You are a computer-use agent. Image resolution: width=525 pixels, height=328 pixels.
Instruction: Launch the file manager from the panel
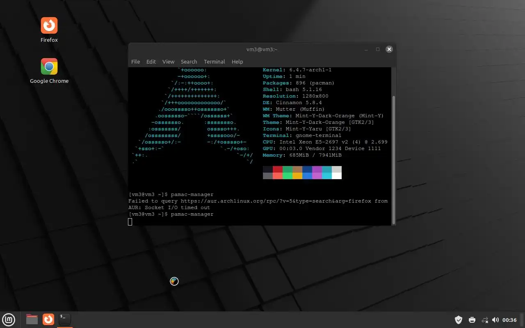(32, 319)
